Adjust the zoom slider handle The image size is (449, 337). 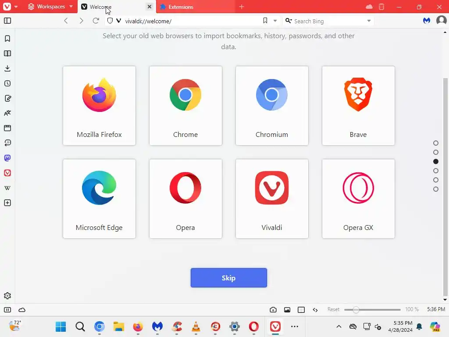[x=356, y=310]
